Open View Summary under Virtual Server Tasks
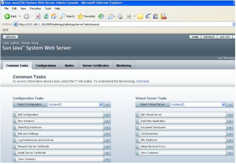Viewport: 236px width, 164px height. 182,153
